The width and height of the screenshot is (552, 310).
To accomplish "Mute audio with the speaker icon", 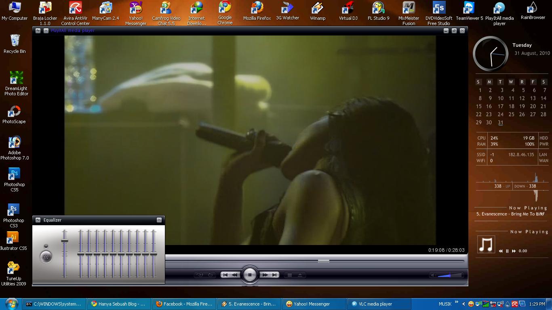I will coord(433,275).
